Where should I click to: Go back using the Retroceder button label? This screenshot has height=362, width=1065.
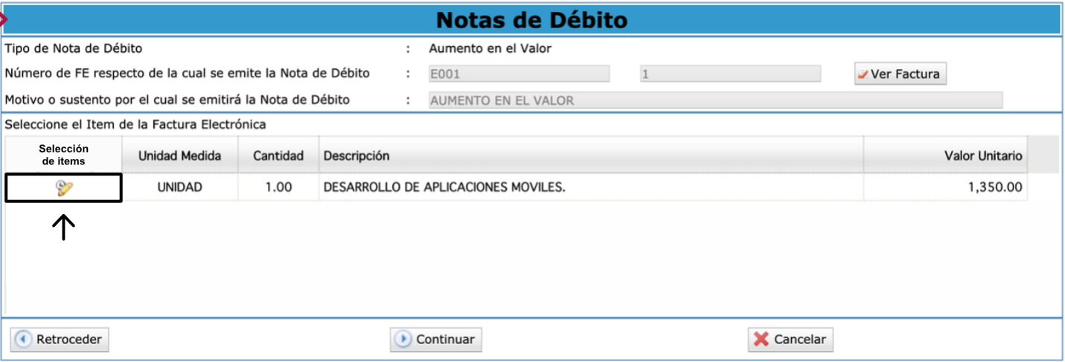point(68,340)
